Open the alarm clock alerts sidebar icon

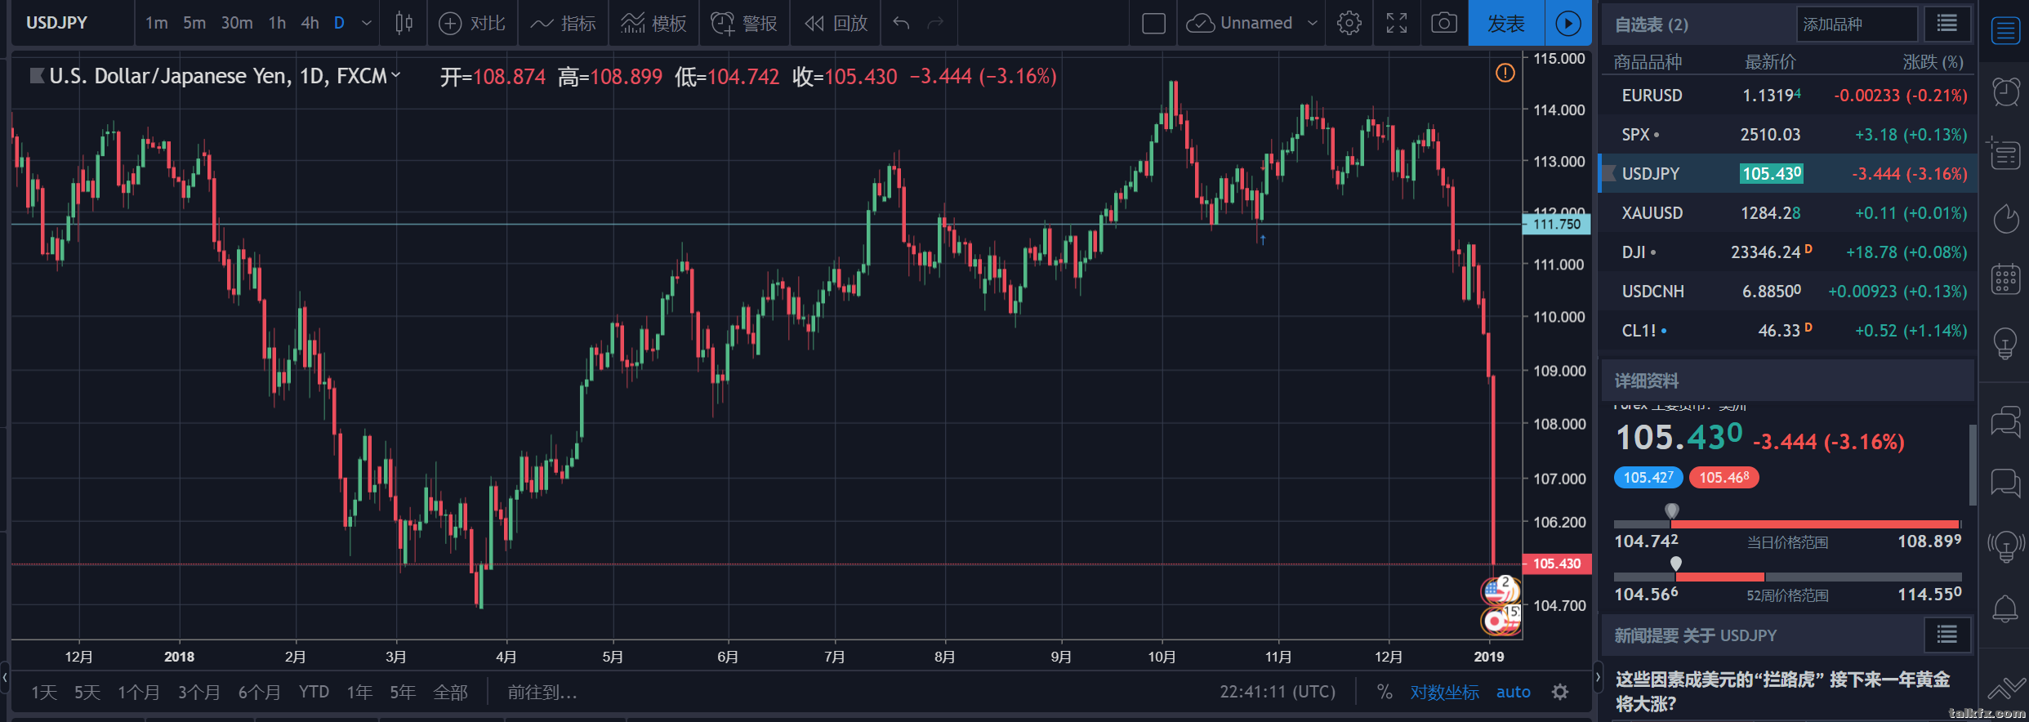coord(2005,91)
